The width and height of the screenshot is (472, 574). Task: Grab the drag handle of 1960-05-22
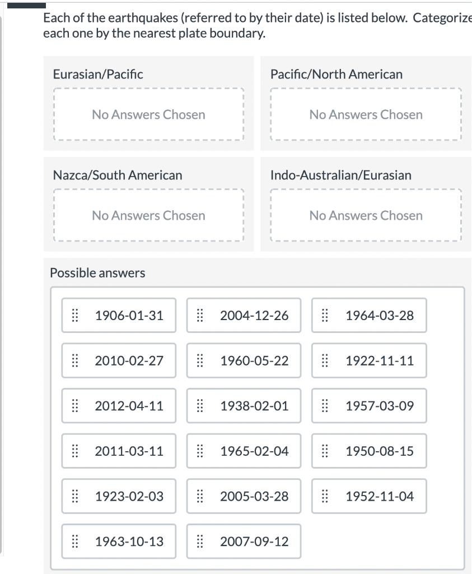pyautogui.click(x=200, y=360)
